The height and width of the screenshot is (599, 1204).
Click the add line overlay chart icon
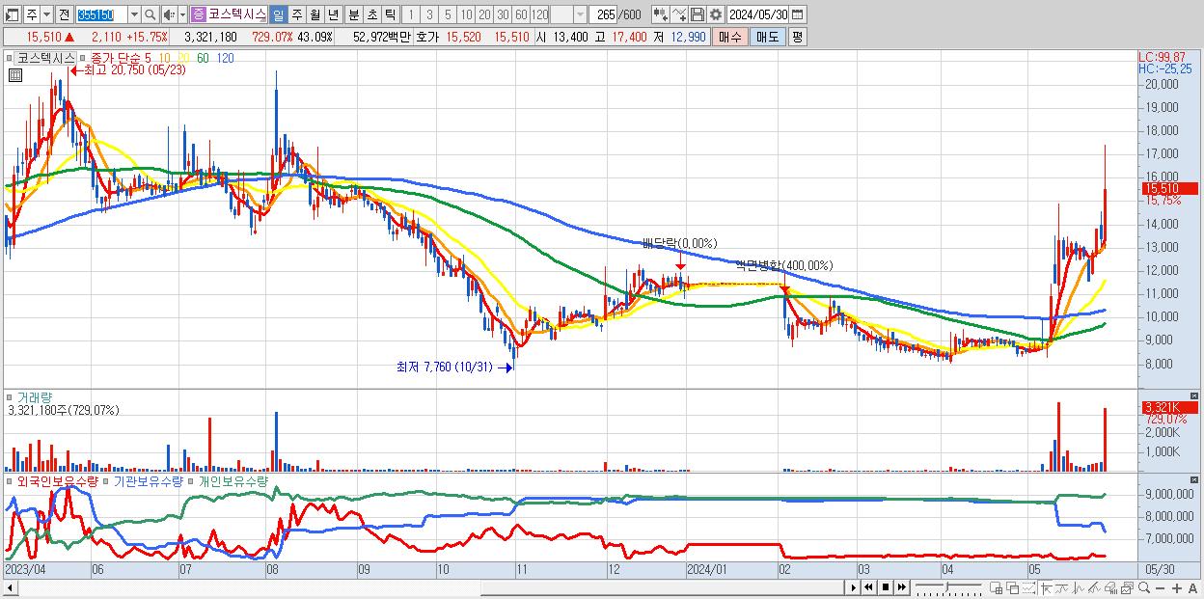679,14
